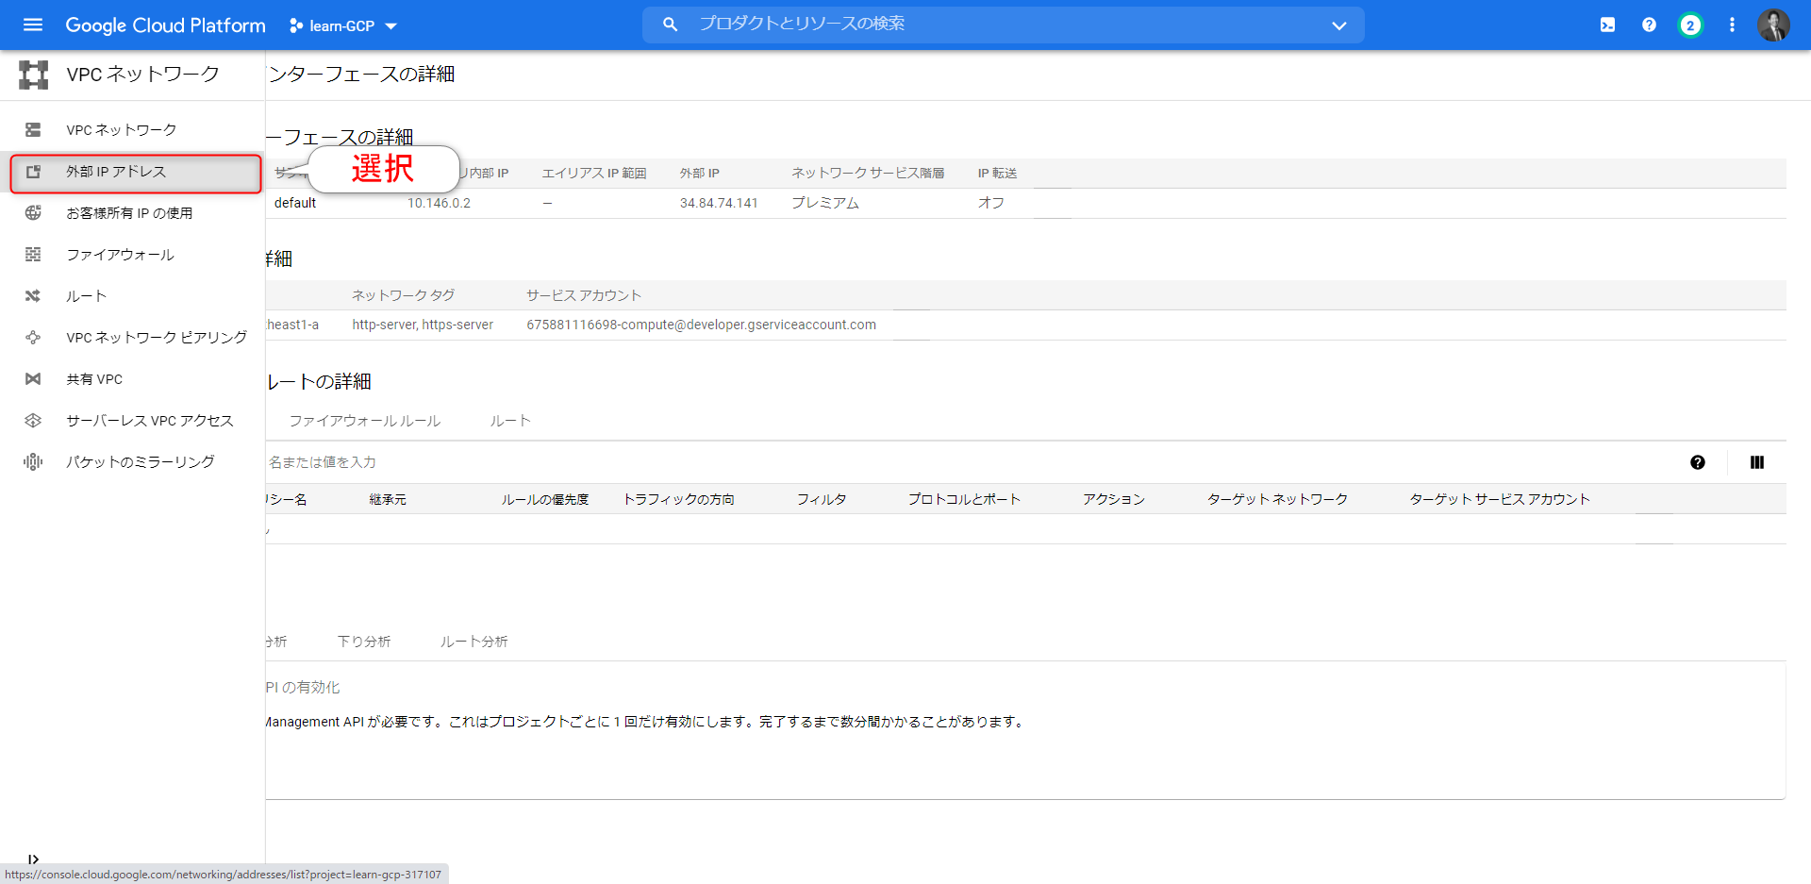Click the サービス アカウント column header

[x=584, y=295]
